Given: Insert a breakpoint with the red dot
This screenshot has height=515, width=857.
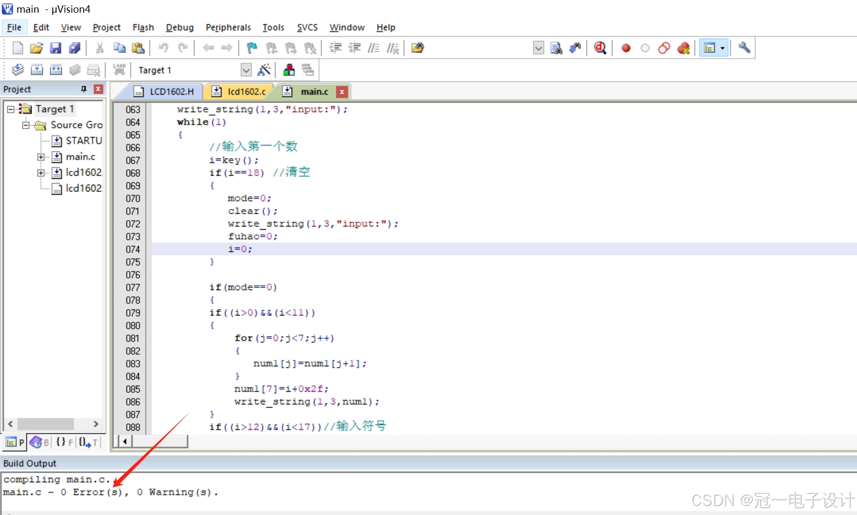Looking at the screenshot, I should tap(626, 48).
